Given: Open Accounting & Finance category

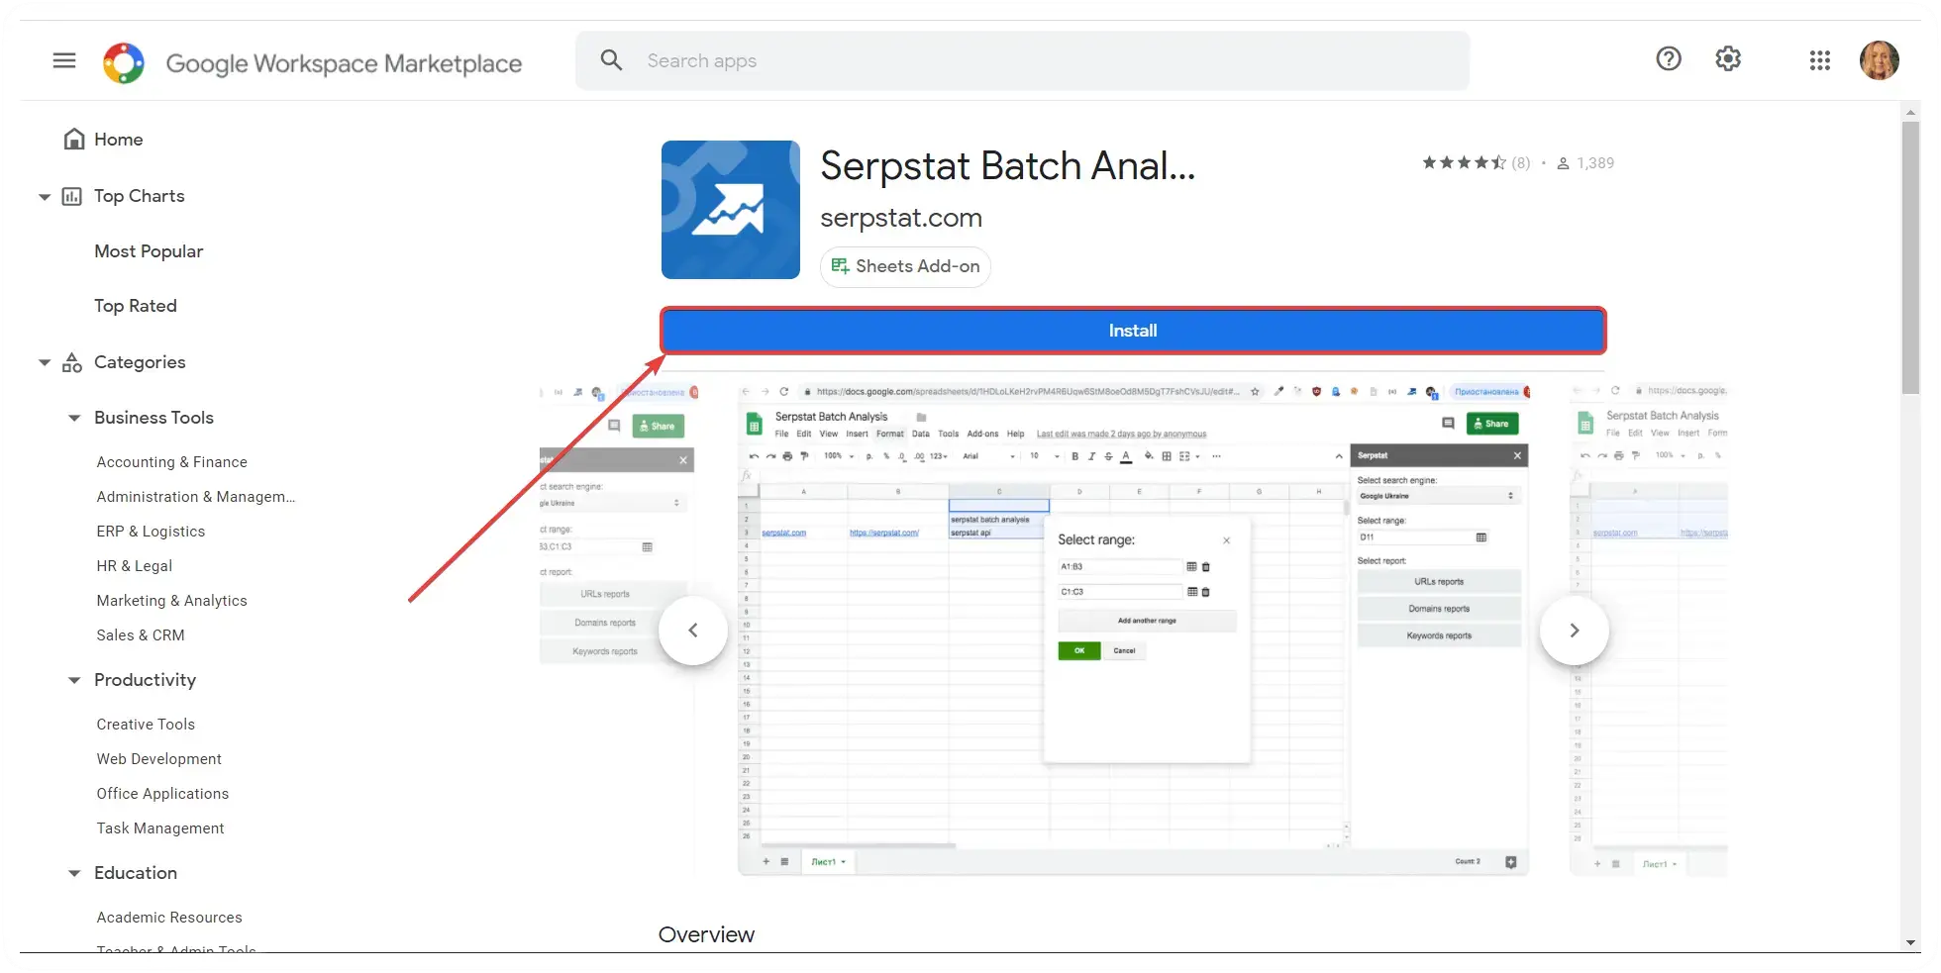Looking at the screenshot, I should point(172,462).
